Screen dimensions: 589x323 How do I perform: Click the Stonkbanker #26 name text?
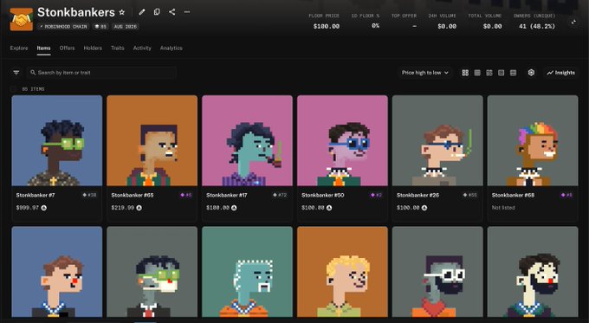(x=417, y=195)
